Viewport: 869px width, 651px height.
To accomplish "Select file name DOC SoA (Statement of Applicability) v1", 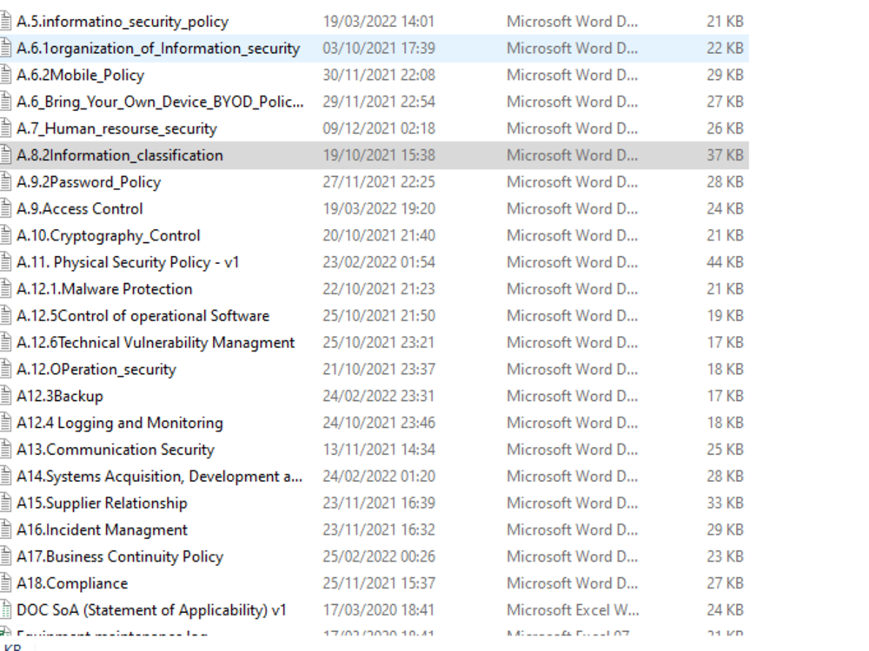I will coord(151,610).
